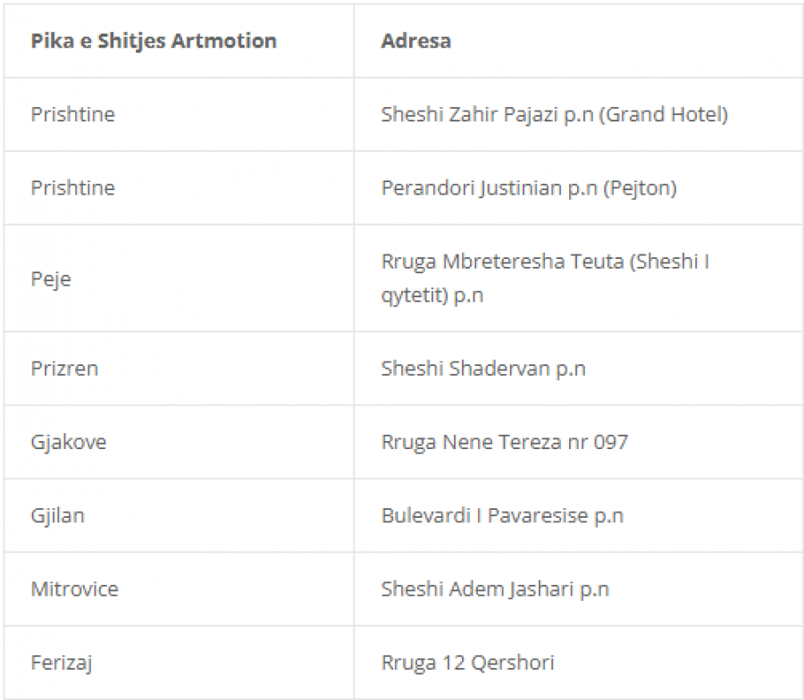
Task: Click the 'Adresa' column header
Action: click(415, 41)
